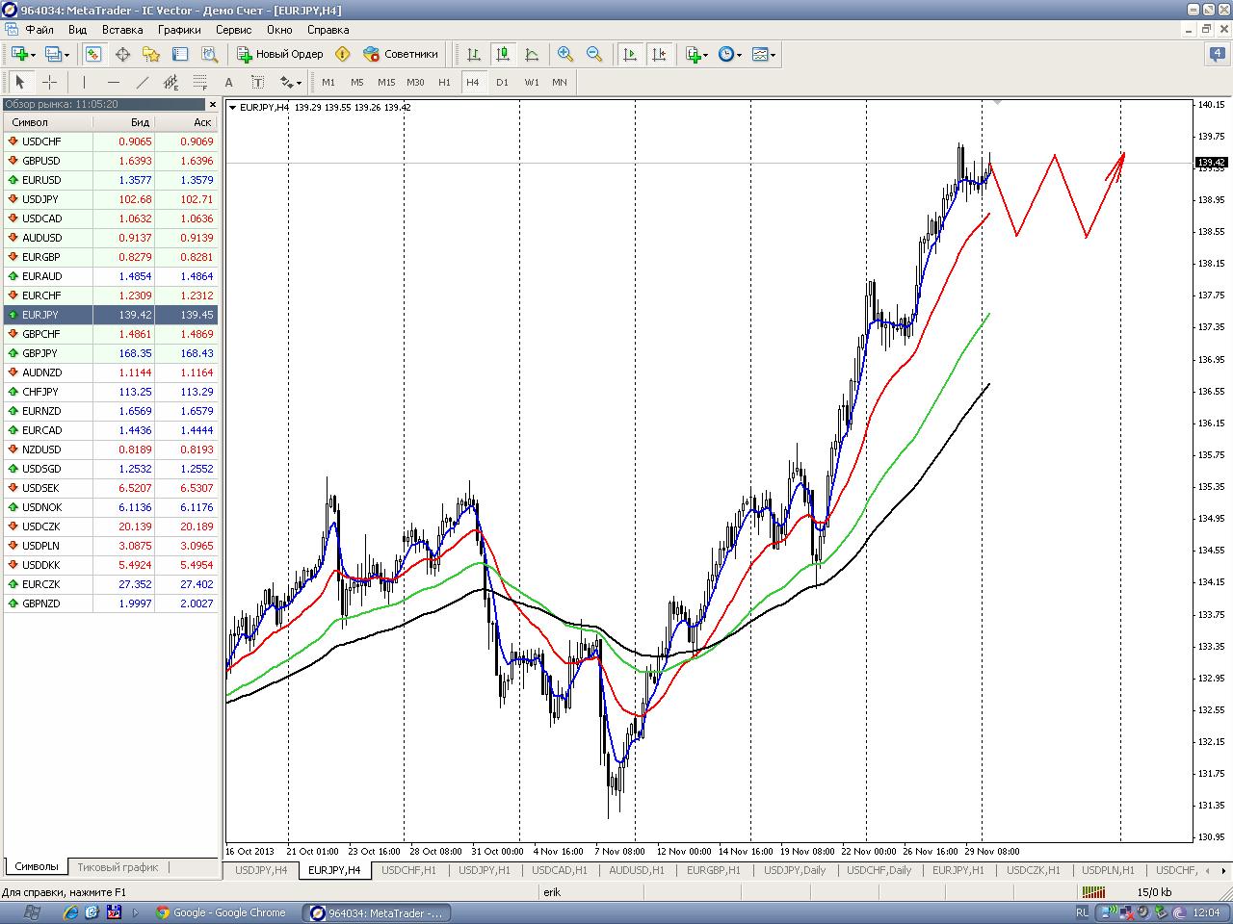1233x924 pixels.
Task: Open the indicators list dropdown
Action: 696,55
